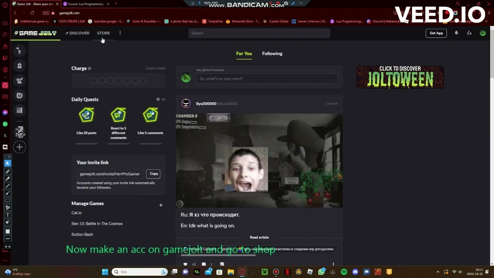Reload the page with the refresh icon
The height and width of the screenshot is (278, 494).
(32, 13)
